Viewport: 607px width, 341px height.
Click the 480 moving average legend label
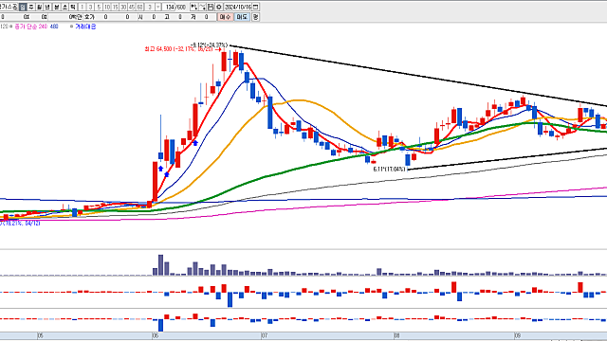point(54,27)
